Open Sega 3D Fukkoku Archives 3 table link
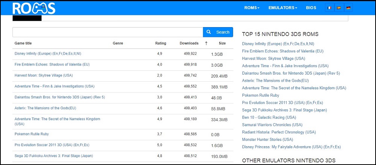376x165 pixels. click(54, 156)
